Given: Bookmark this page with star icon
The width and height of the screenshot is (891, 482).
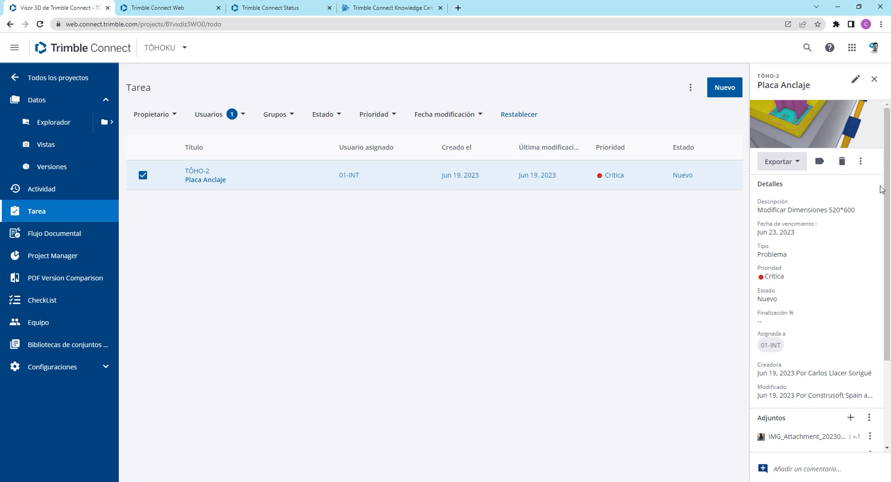Looking at the screenshot, I should tap(818, 24).
